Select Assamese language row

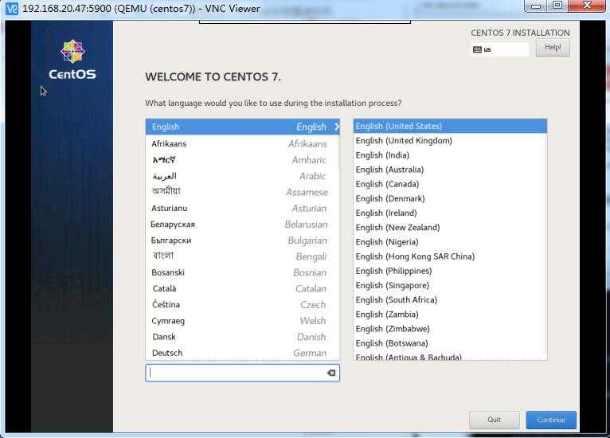[x=242, y=192]
